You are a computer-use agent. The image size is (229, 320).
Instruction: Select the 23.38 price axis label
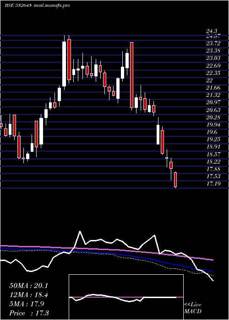click(x=213, y=51)
